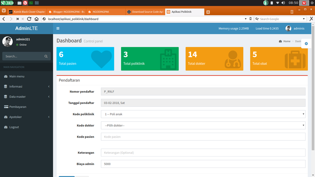
Task: Switch to Blogger: NGODINGPAK tab
Action: coord(66,12)
